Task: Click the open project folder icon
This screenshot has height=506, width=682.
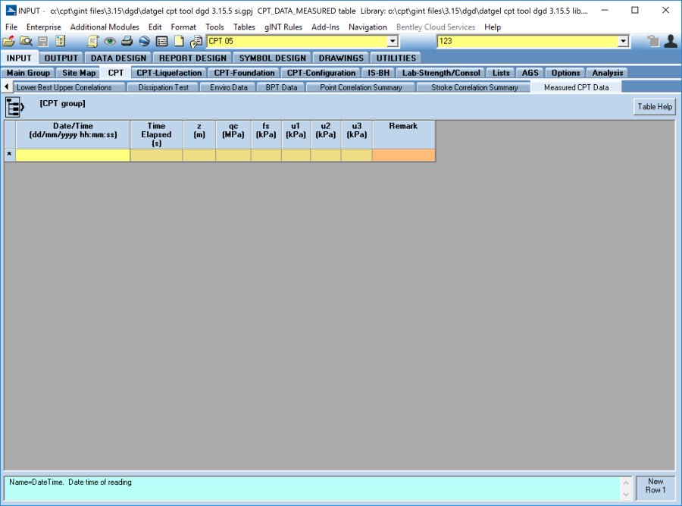Action: (x=8, y=42)
